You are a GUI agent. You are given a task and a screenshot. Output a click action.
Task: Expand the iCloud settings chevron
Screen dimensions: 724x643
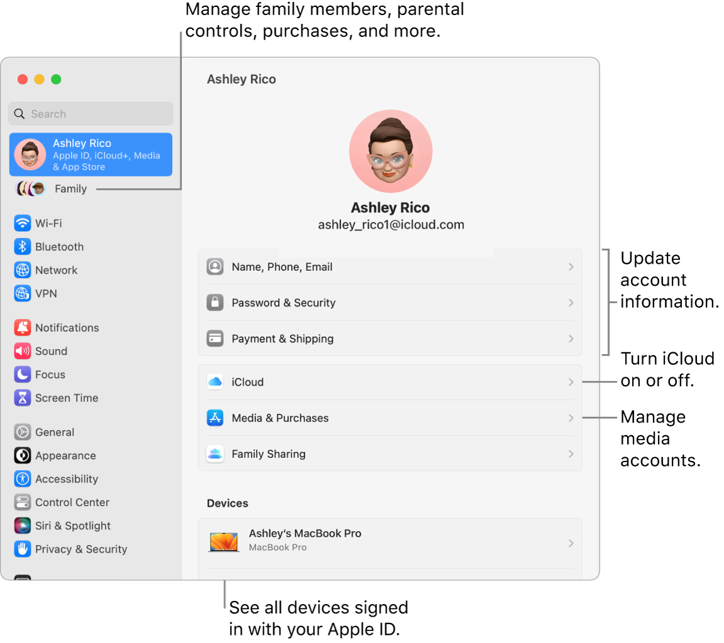pyautogui.click(x=571, y=381)
